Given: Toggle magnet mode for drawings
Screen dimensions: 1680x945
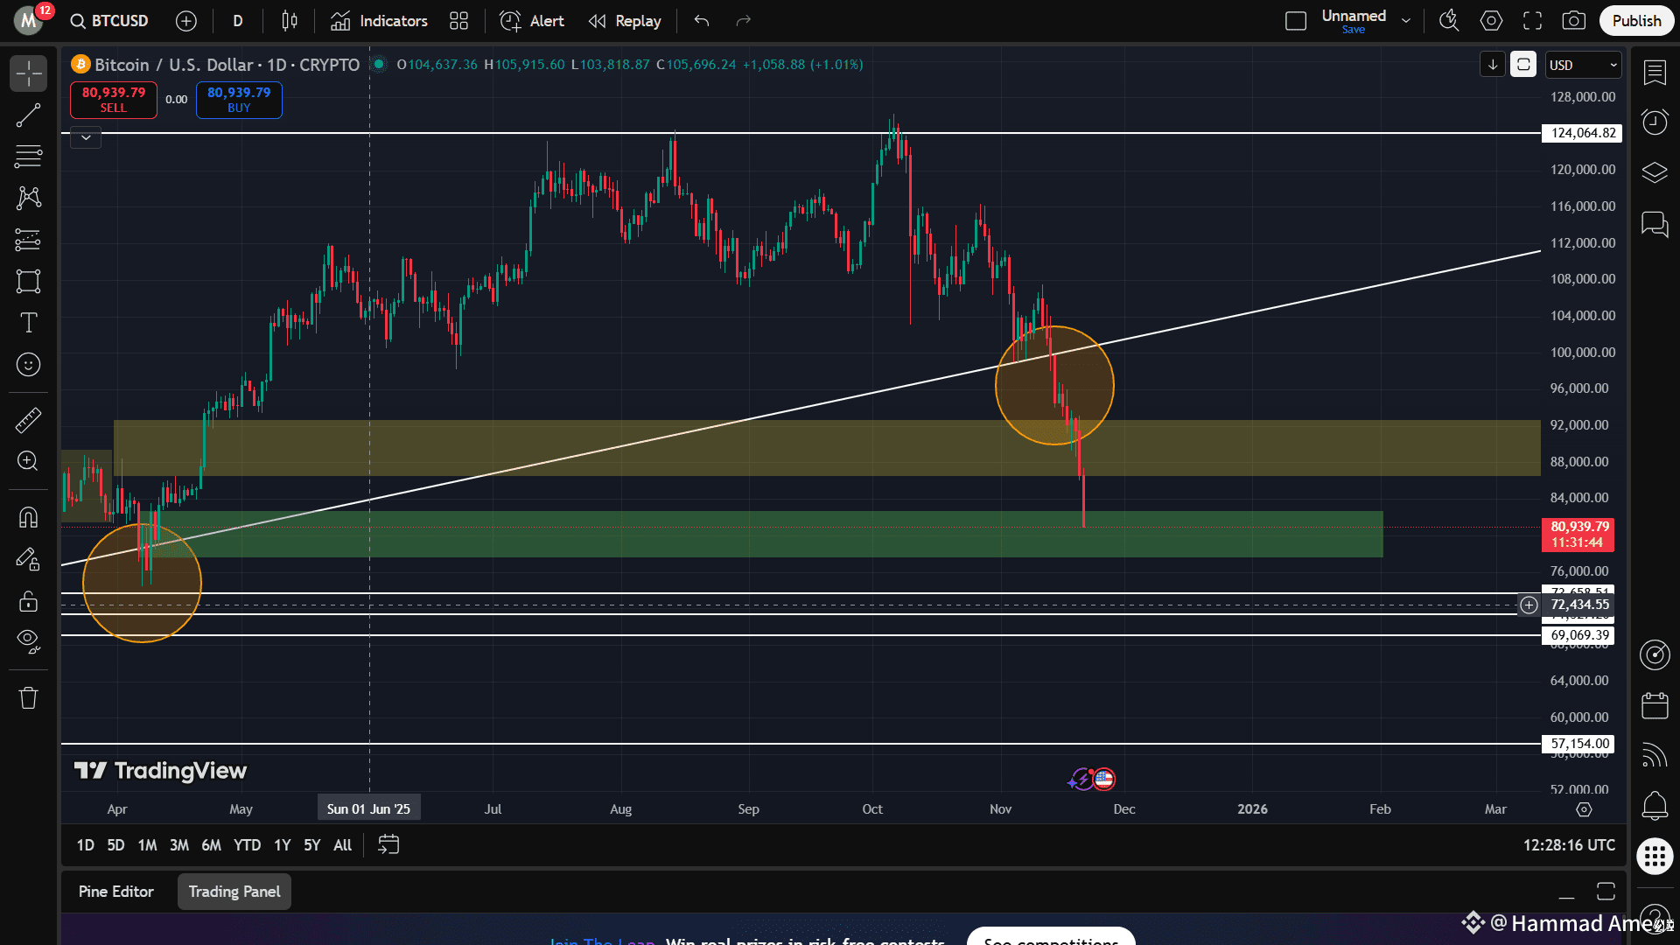Looking at the screenshot, I should pos(28,517).
